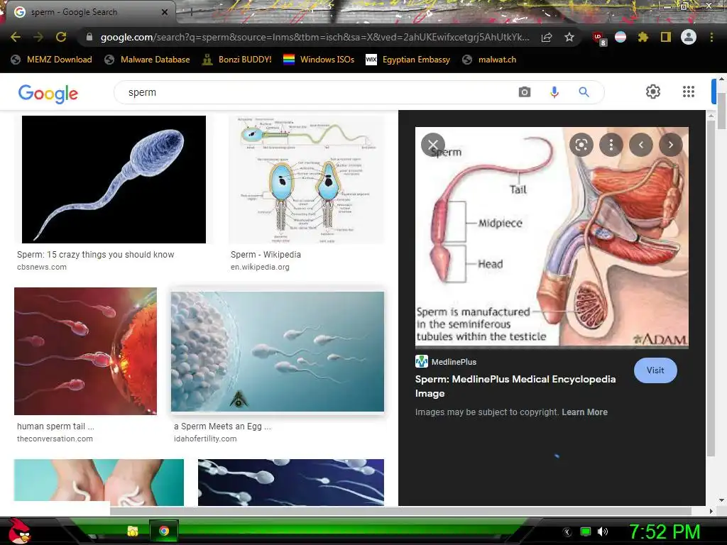Open Google quick settings gear
The height and width of the screenshot is (545, 727).
(x=653, y=92)
